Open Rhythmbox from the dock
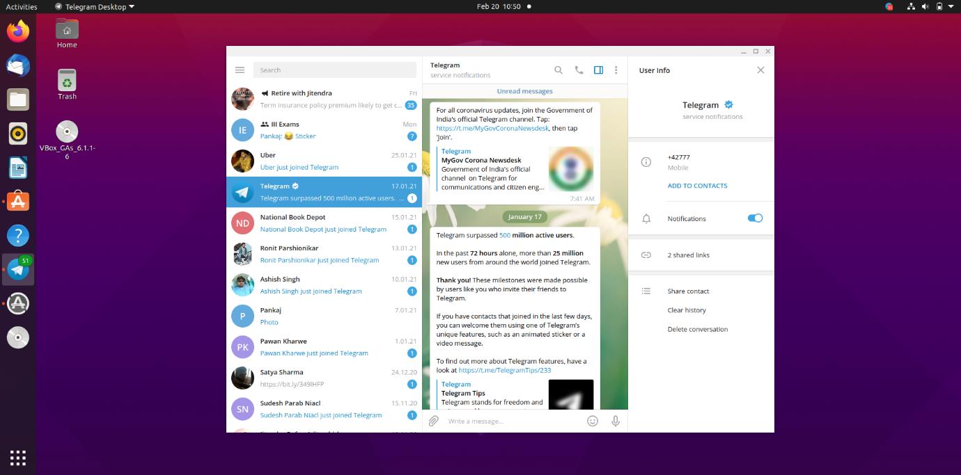This screenshot has height=475, width=961. pos(18,134)
